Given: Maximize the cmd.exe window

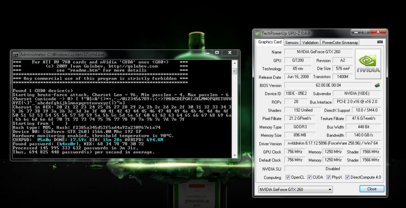Looking at the screenshot, I should pyautogui.click(x=217, y=53).
